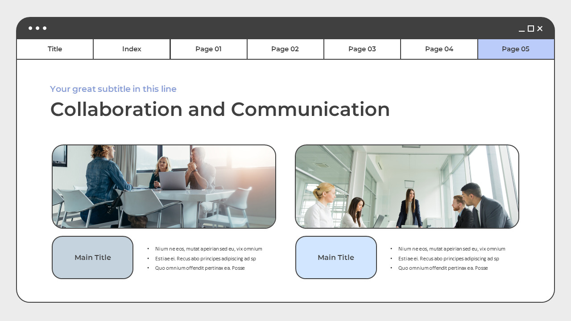Click the subtitle 'Your great subtitle in this line'

click(113, 89)
